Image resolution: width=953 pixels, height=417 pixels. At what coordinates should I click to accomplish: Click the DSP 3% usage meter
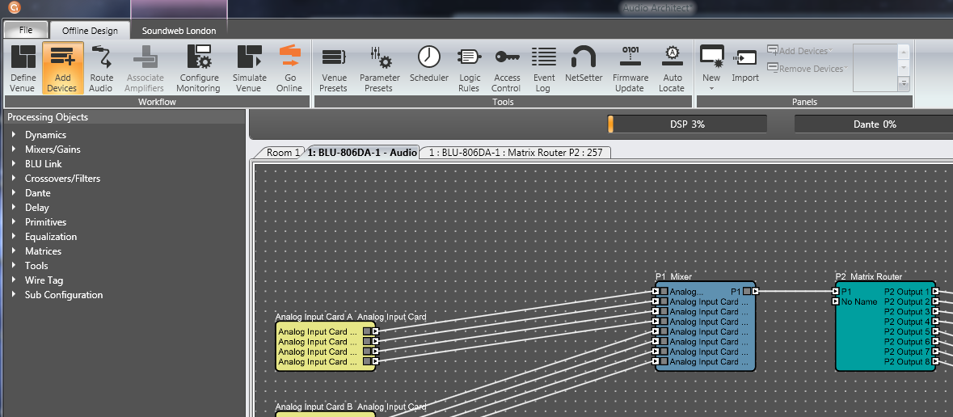(x=687, y=124)
